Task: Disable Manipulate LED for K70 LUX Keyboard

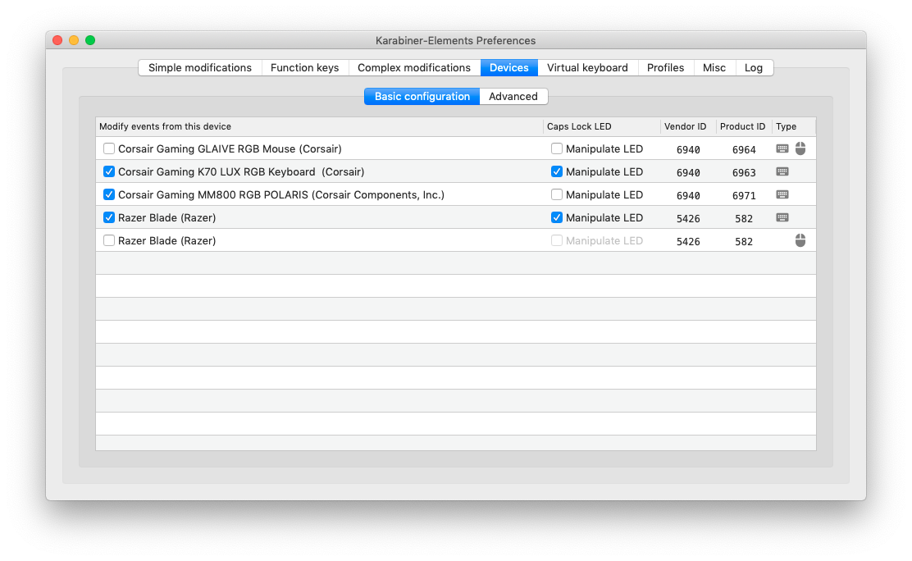Action: [557, 171]
